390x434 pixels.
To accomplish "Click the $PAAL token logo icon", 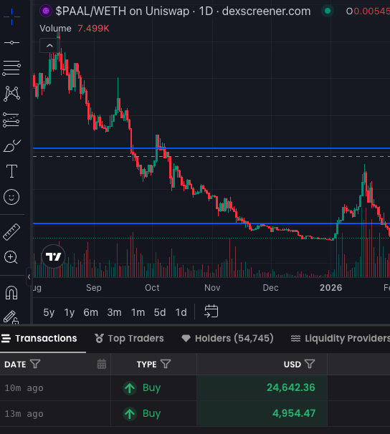I will click(46, 11).
